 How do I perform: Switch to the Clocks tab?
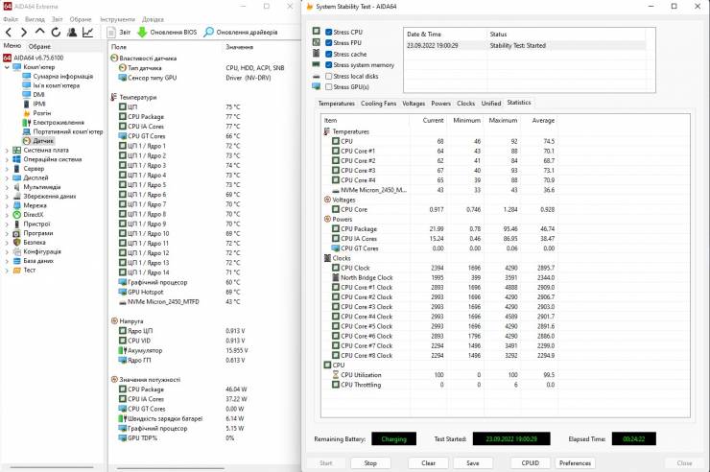coord(465,104)
